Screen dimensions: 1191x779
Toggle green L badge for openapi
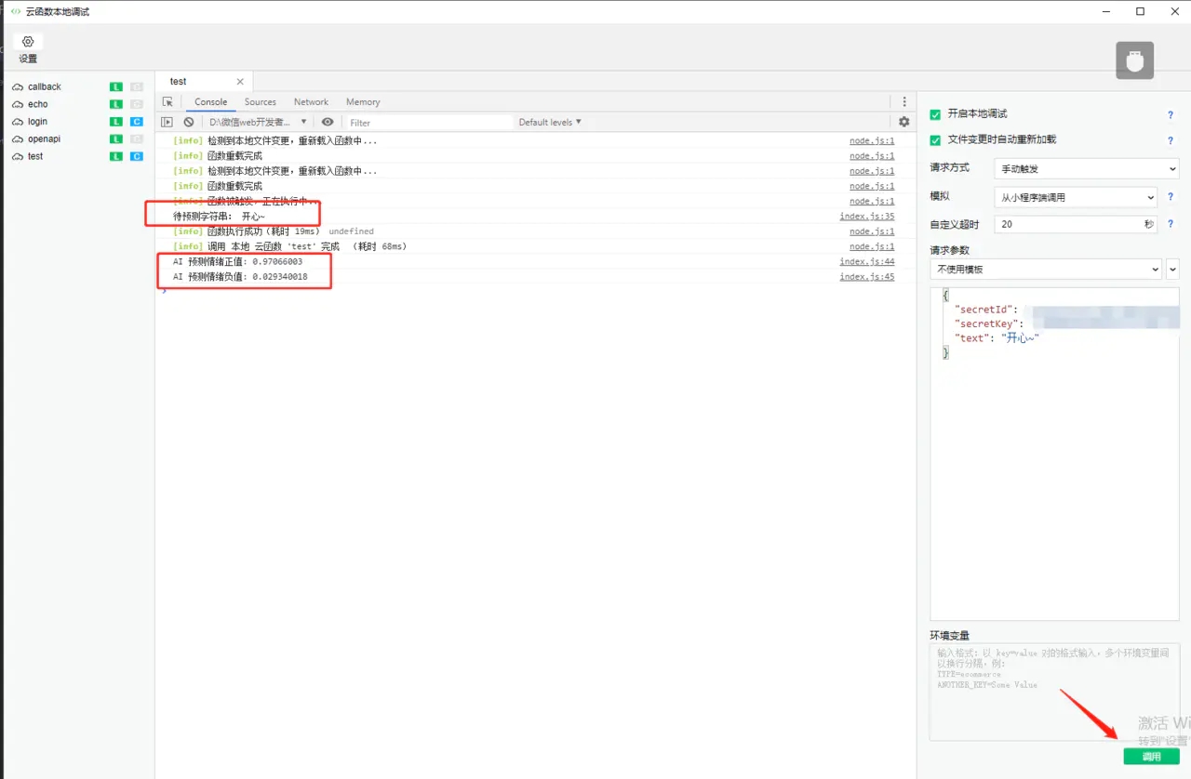coord(116,139)
